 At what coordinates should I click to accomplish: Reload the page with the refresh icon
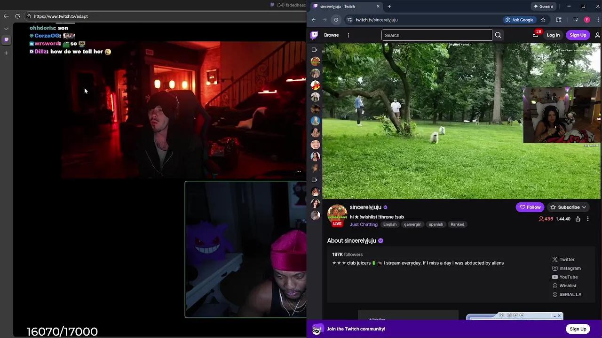click(336, 20)
